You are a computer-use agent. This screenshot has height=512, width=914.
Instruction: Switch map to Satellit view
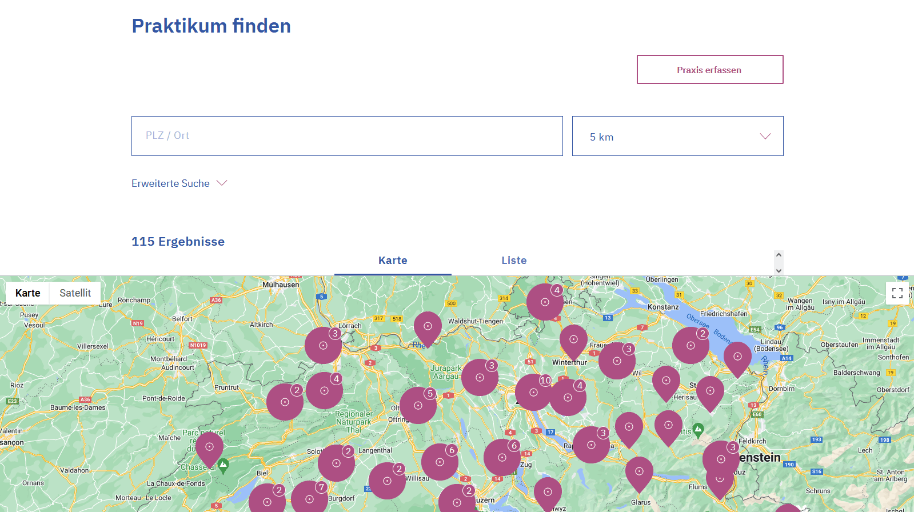click(x=75, y=293)
